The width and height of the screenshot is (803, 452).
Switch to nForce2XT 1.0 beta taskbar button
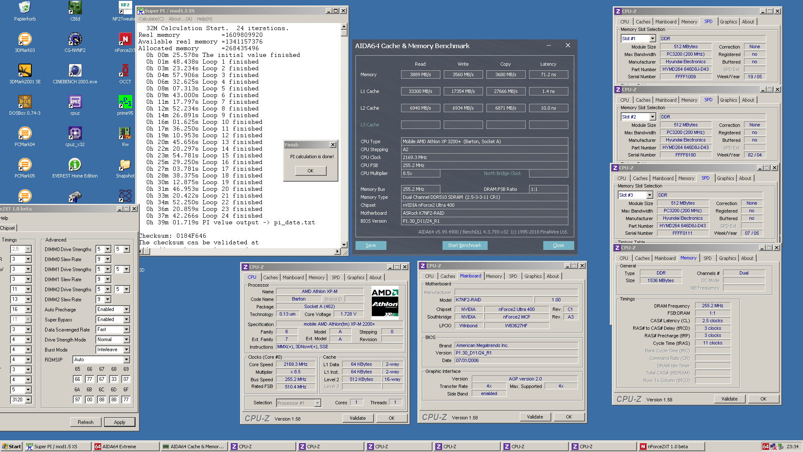tap(671, 447)
